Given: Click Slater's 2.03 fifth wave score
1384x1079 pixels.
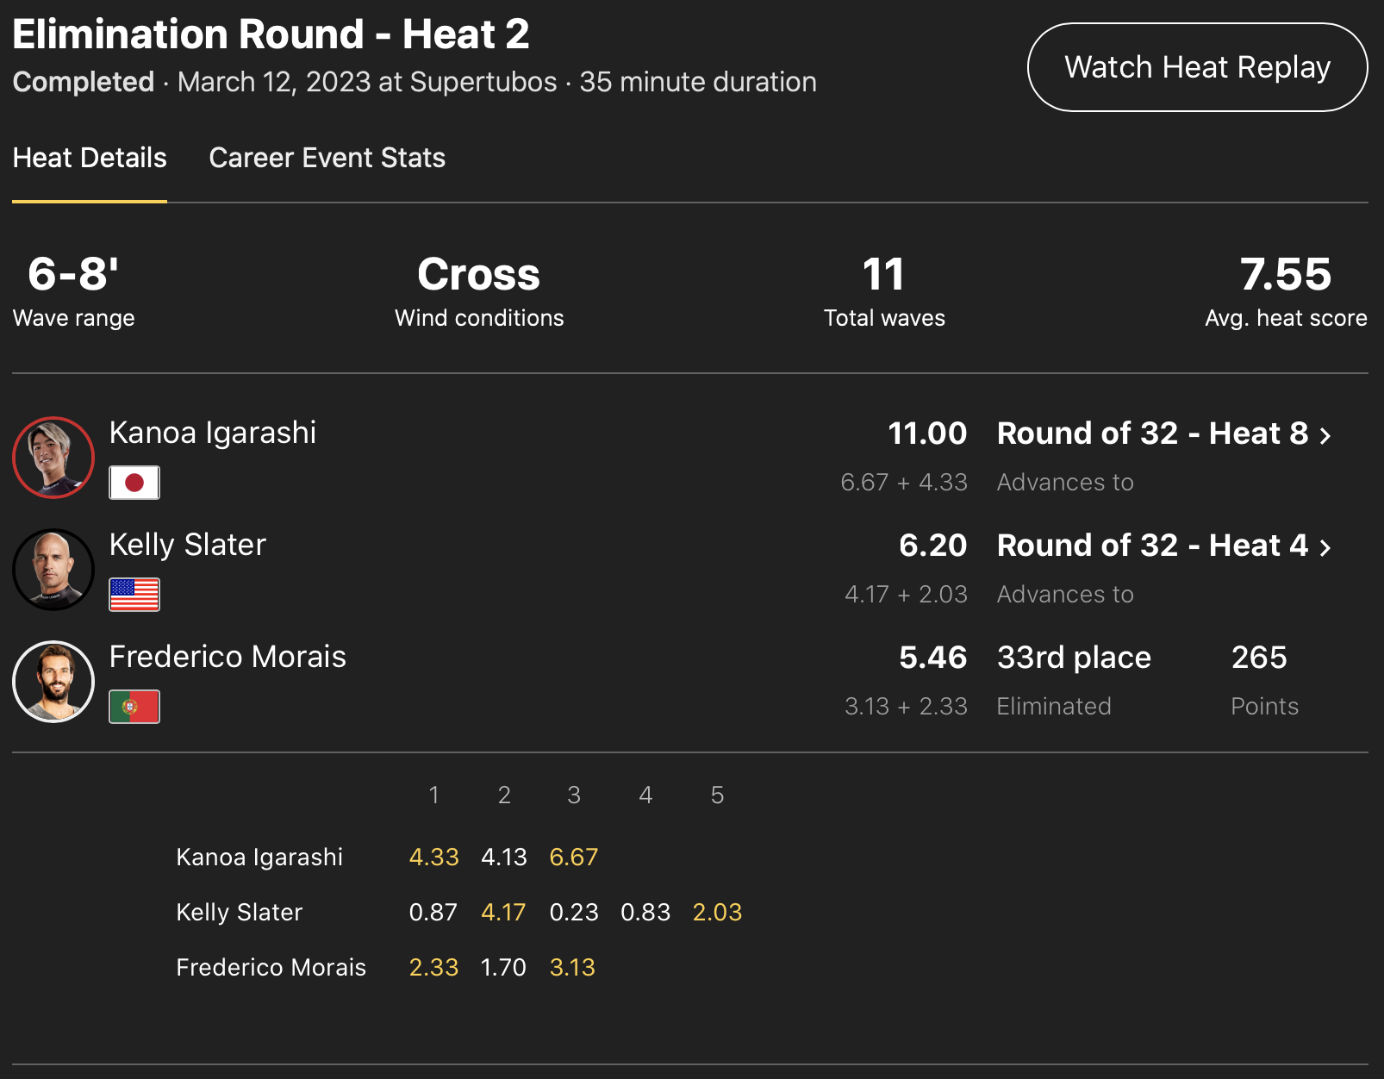Looking at the screenshot, I should pyautogui.click(x=717, y=913).
